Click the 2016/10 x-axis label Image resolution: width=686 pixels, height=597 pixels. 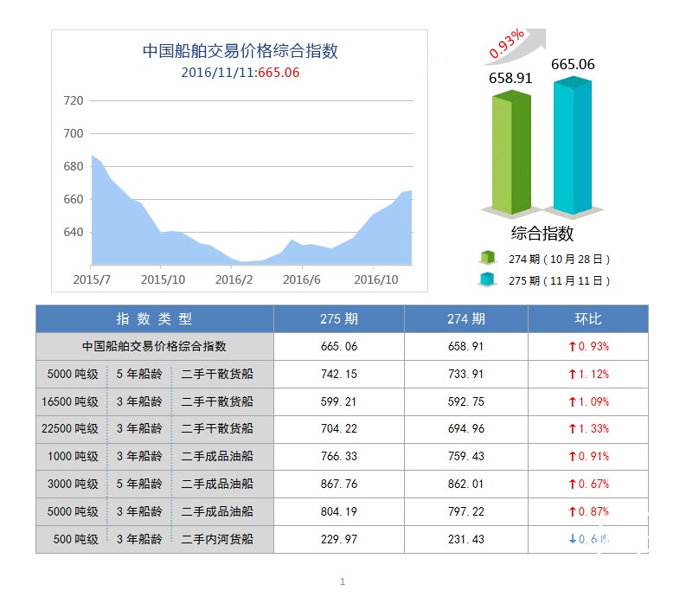(x=375, y=279)
